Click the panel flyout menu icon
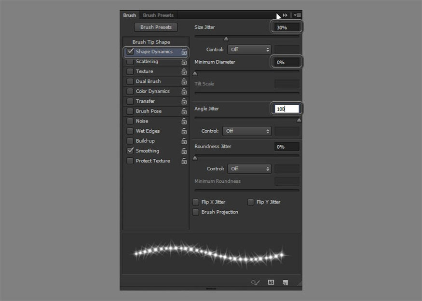The image size is (422, 301). coord(298,15)
